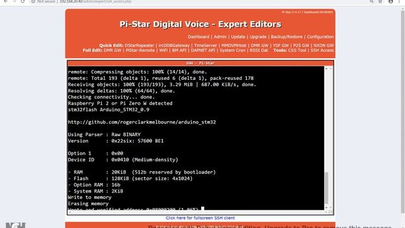Click the terminal horizontal scrollbar right arrow

point(327,212)
